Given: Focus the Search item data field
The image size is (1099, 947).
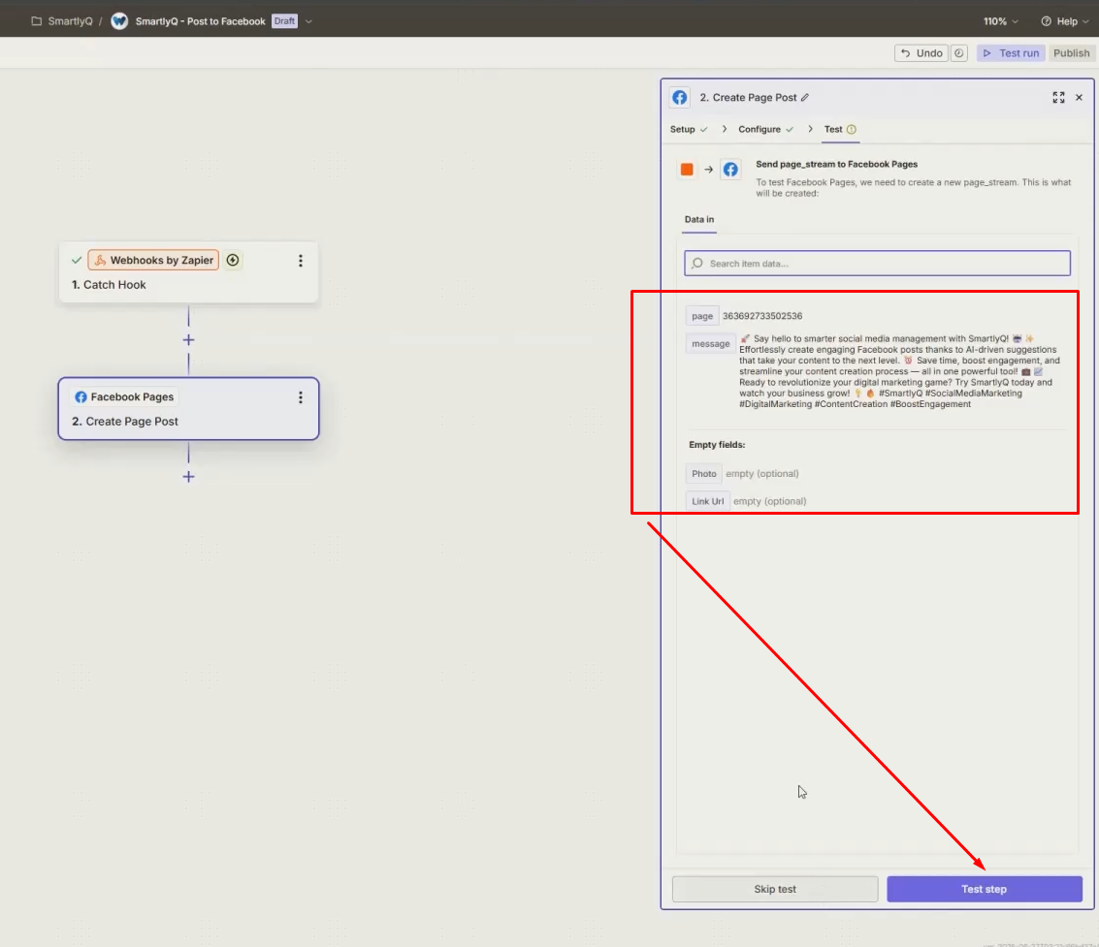Looking at the screenshot, I should pos(877,264).
